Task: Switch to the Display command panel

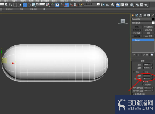Action: pos(149,15)
